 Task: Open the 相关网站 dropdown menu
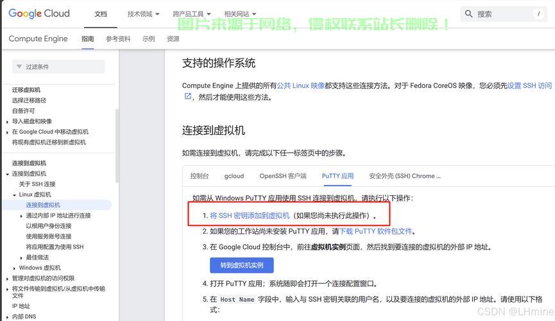240,14
